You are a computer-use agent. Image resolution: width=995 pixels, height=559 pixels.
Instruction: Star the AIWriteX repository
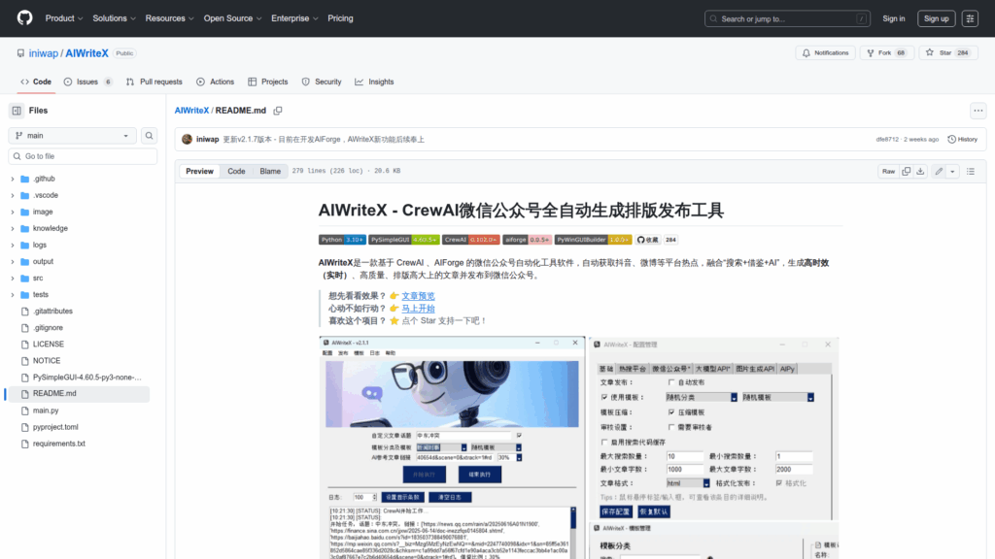click(x=948, y=52)
